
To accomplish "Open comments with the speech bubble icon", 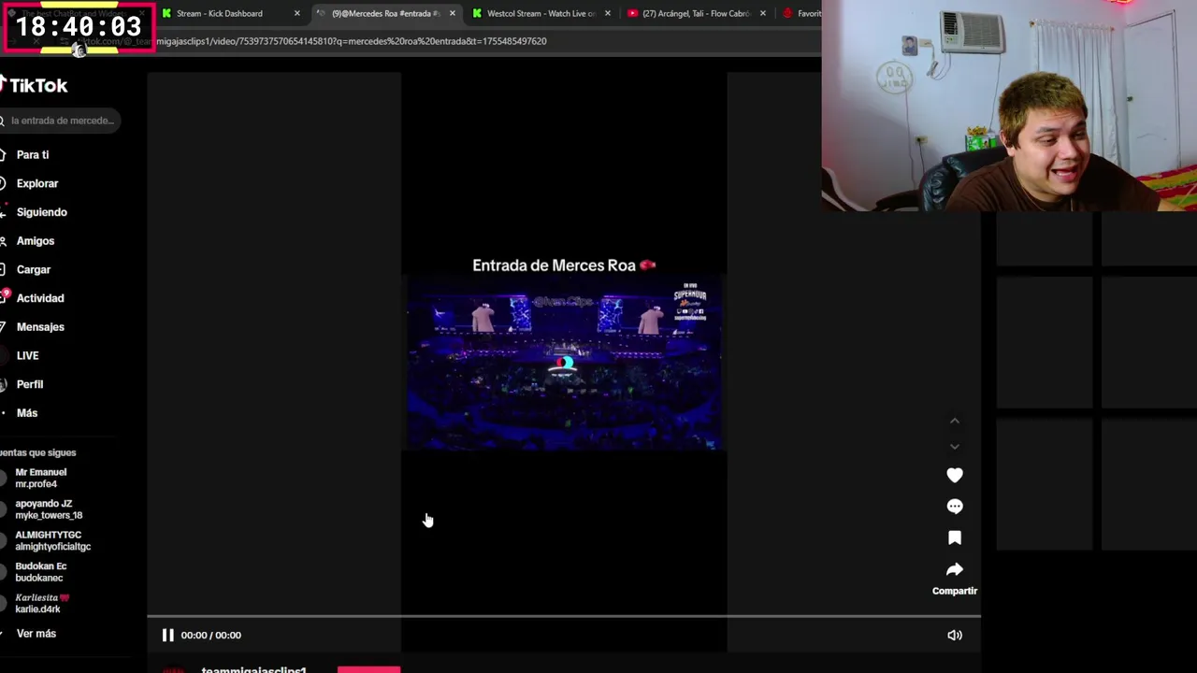I will 954,507.
